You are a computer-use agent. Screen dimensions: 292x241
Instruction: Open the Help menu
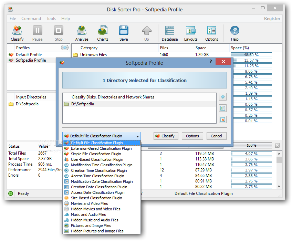pyautogui.click(x=65, y=19)
